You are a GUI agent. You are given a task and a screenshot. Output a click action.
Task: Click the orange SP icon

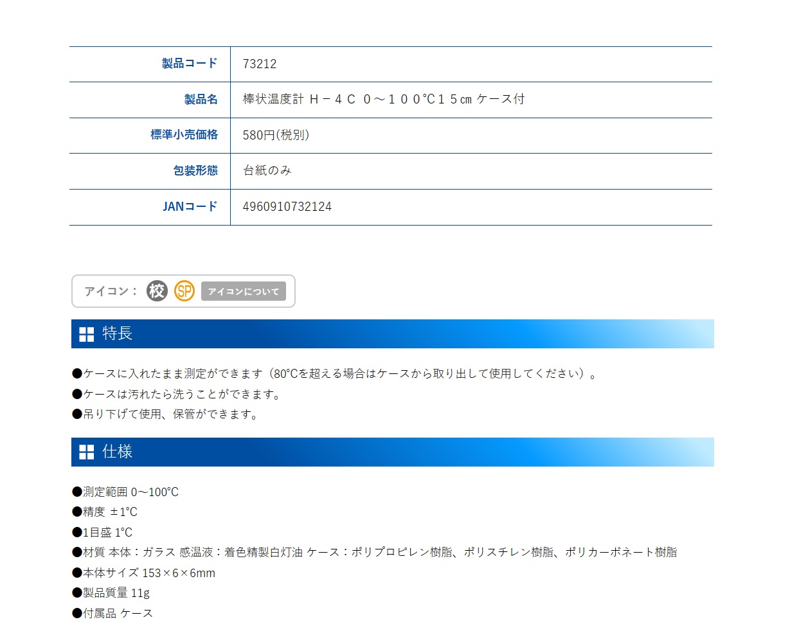[x=184, y=291]
